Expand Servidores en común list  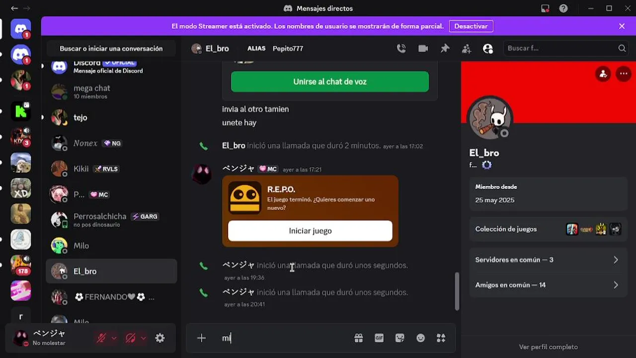tap(548, 260)
